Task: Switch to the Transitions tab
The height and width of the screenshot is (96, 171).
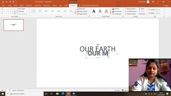Action: pyautogui.click(x=29, y=5)
